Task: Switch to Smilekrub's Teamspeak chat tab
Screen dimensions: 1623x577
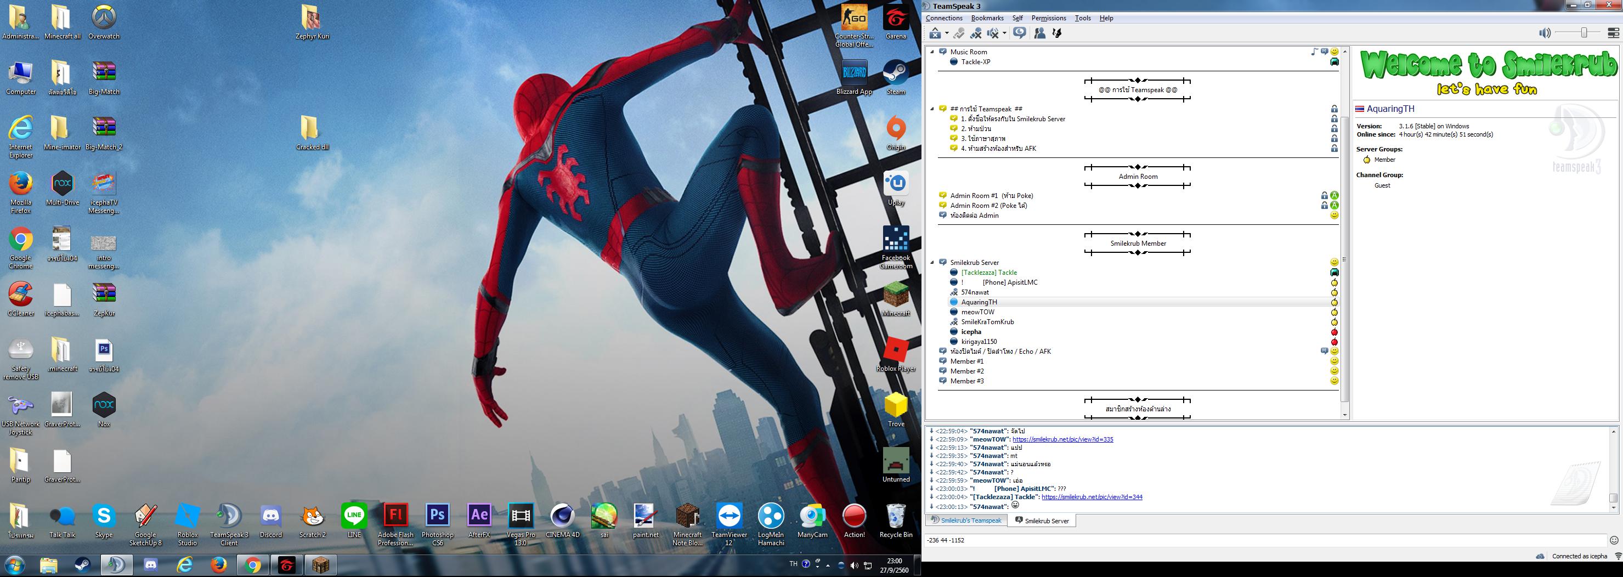Action: pyautogui.click(x=966, y=521)
